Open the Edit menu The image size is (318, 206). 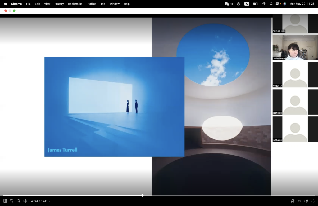(x=37, y=4)
